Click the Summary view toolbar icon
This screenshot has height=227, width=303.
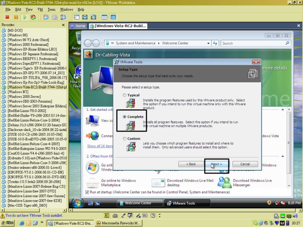click(x=105, y=17)
